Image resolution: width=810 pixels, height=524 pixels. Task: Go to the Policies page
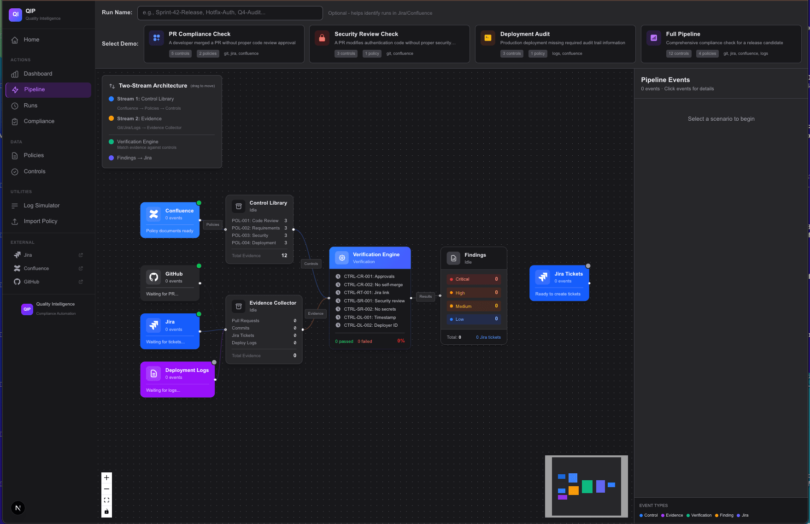pyautogui.click(x=33, y=155)
